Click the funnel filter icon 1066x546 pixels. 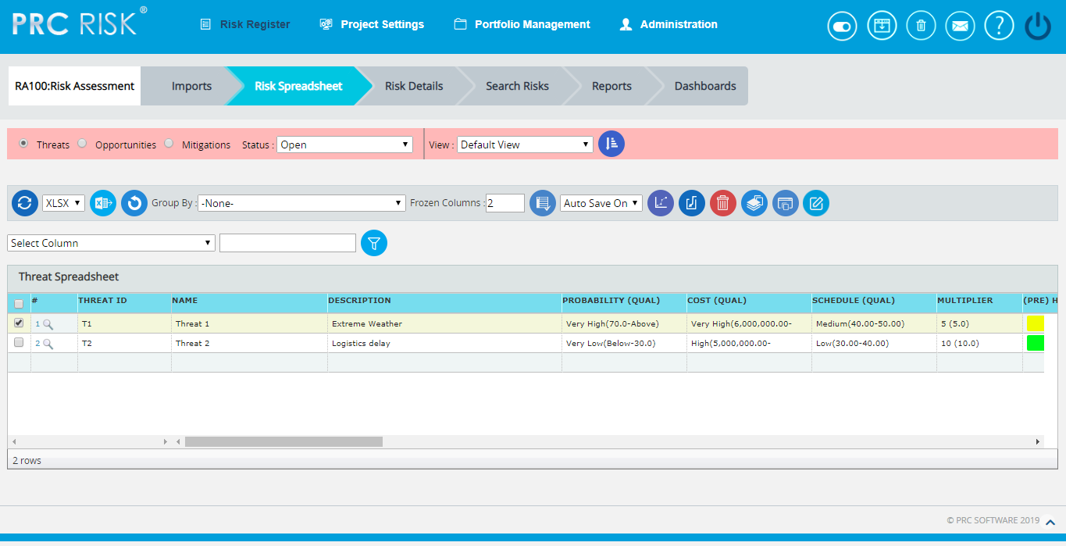tap(374, 243)
